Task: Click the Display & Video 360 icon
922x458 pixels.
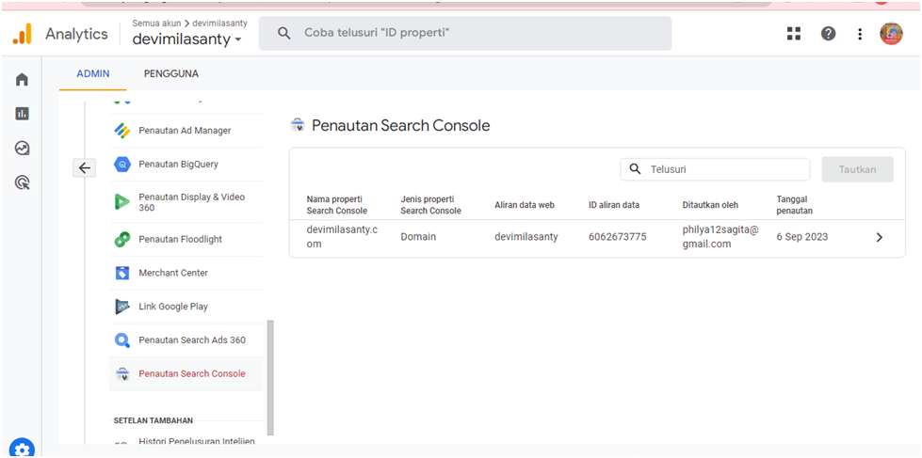Action: click(122, 202)
